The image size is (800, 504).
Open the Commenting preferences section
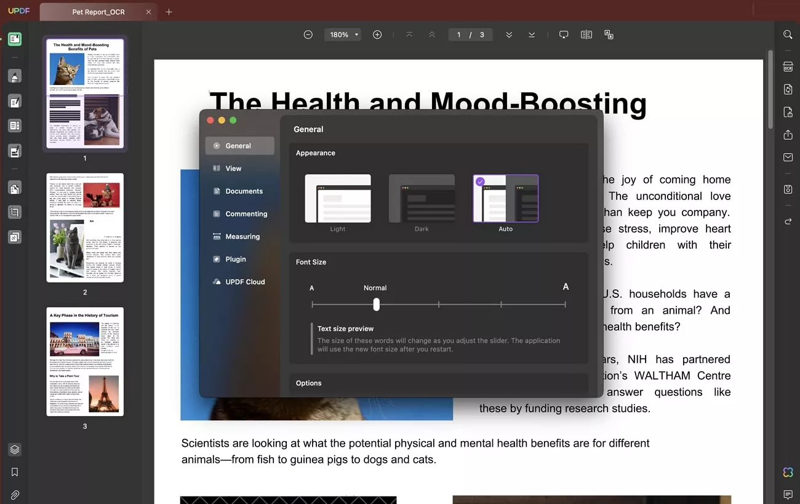coord(240,214)
